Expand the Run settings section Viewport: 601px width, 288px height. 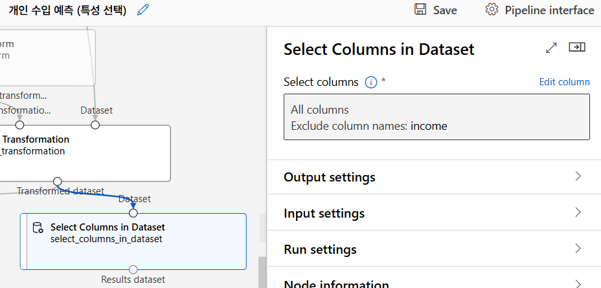point(578,249)
